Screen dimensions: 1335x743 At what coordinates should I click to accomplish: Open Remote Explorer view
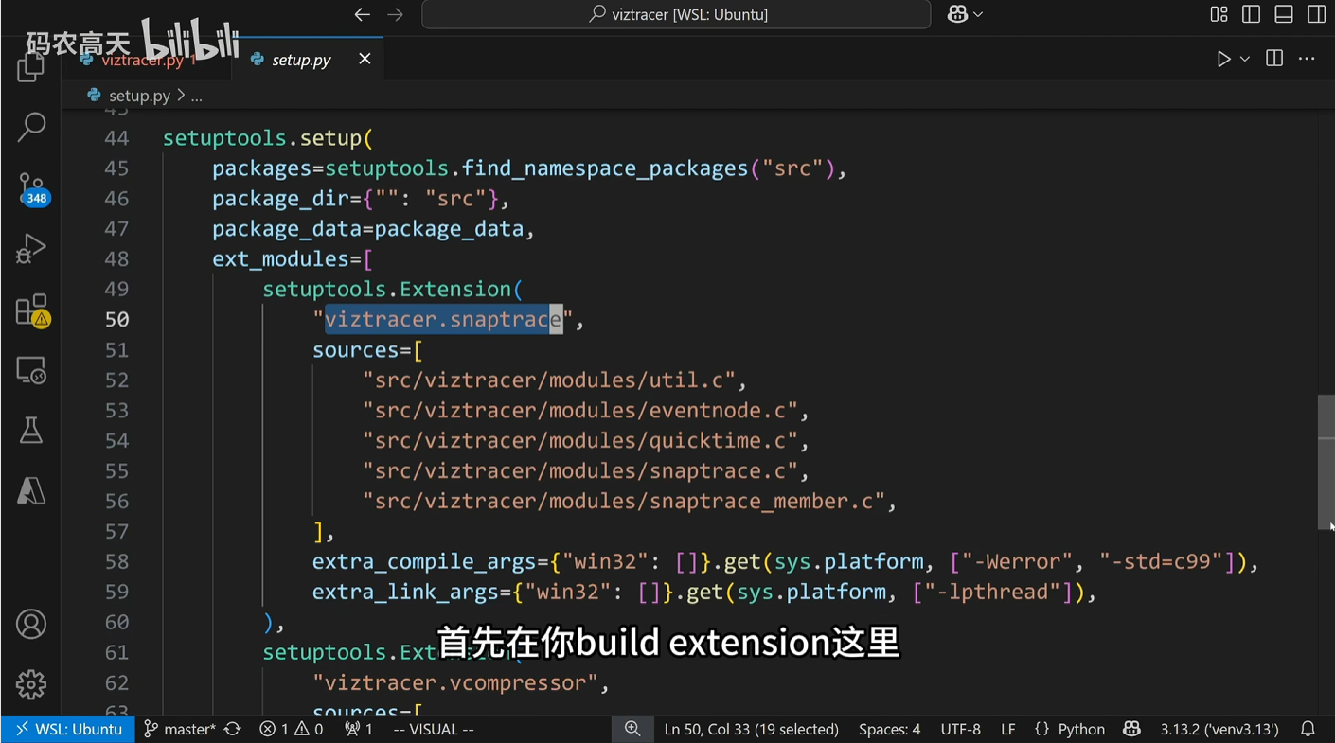[31, 370]
